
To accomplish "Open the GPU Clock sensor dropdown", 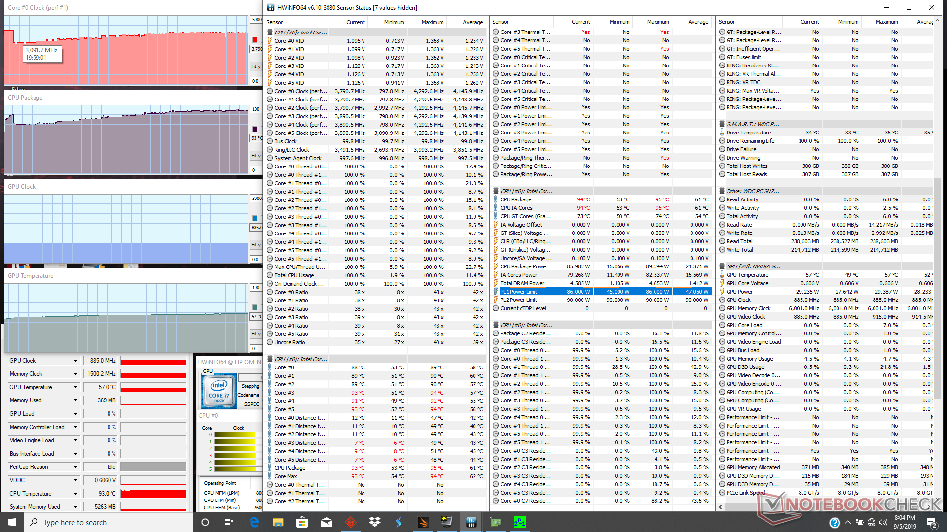I will (x=75, y=361).
